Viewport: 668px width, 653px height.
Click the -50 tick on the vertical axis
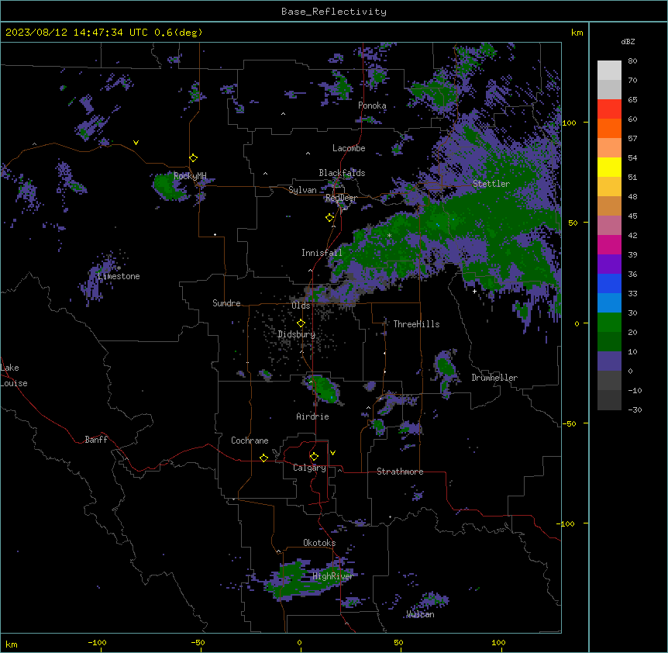coord(569,423)
